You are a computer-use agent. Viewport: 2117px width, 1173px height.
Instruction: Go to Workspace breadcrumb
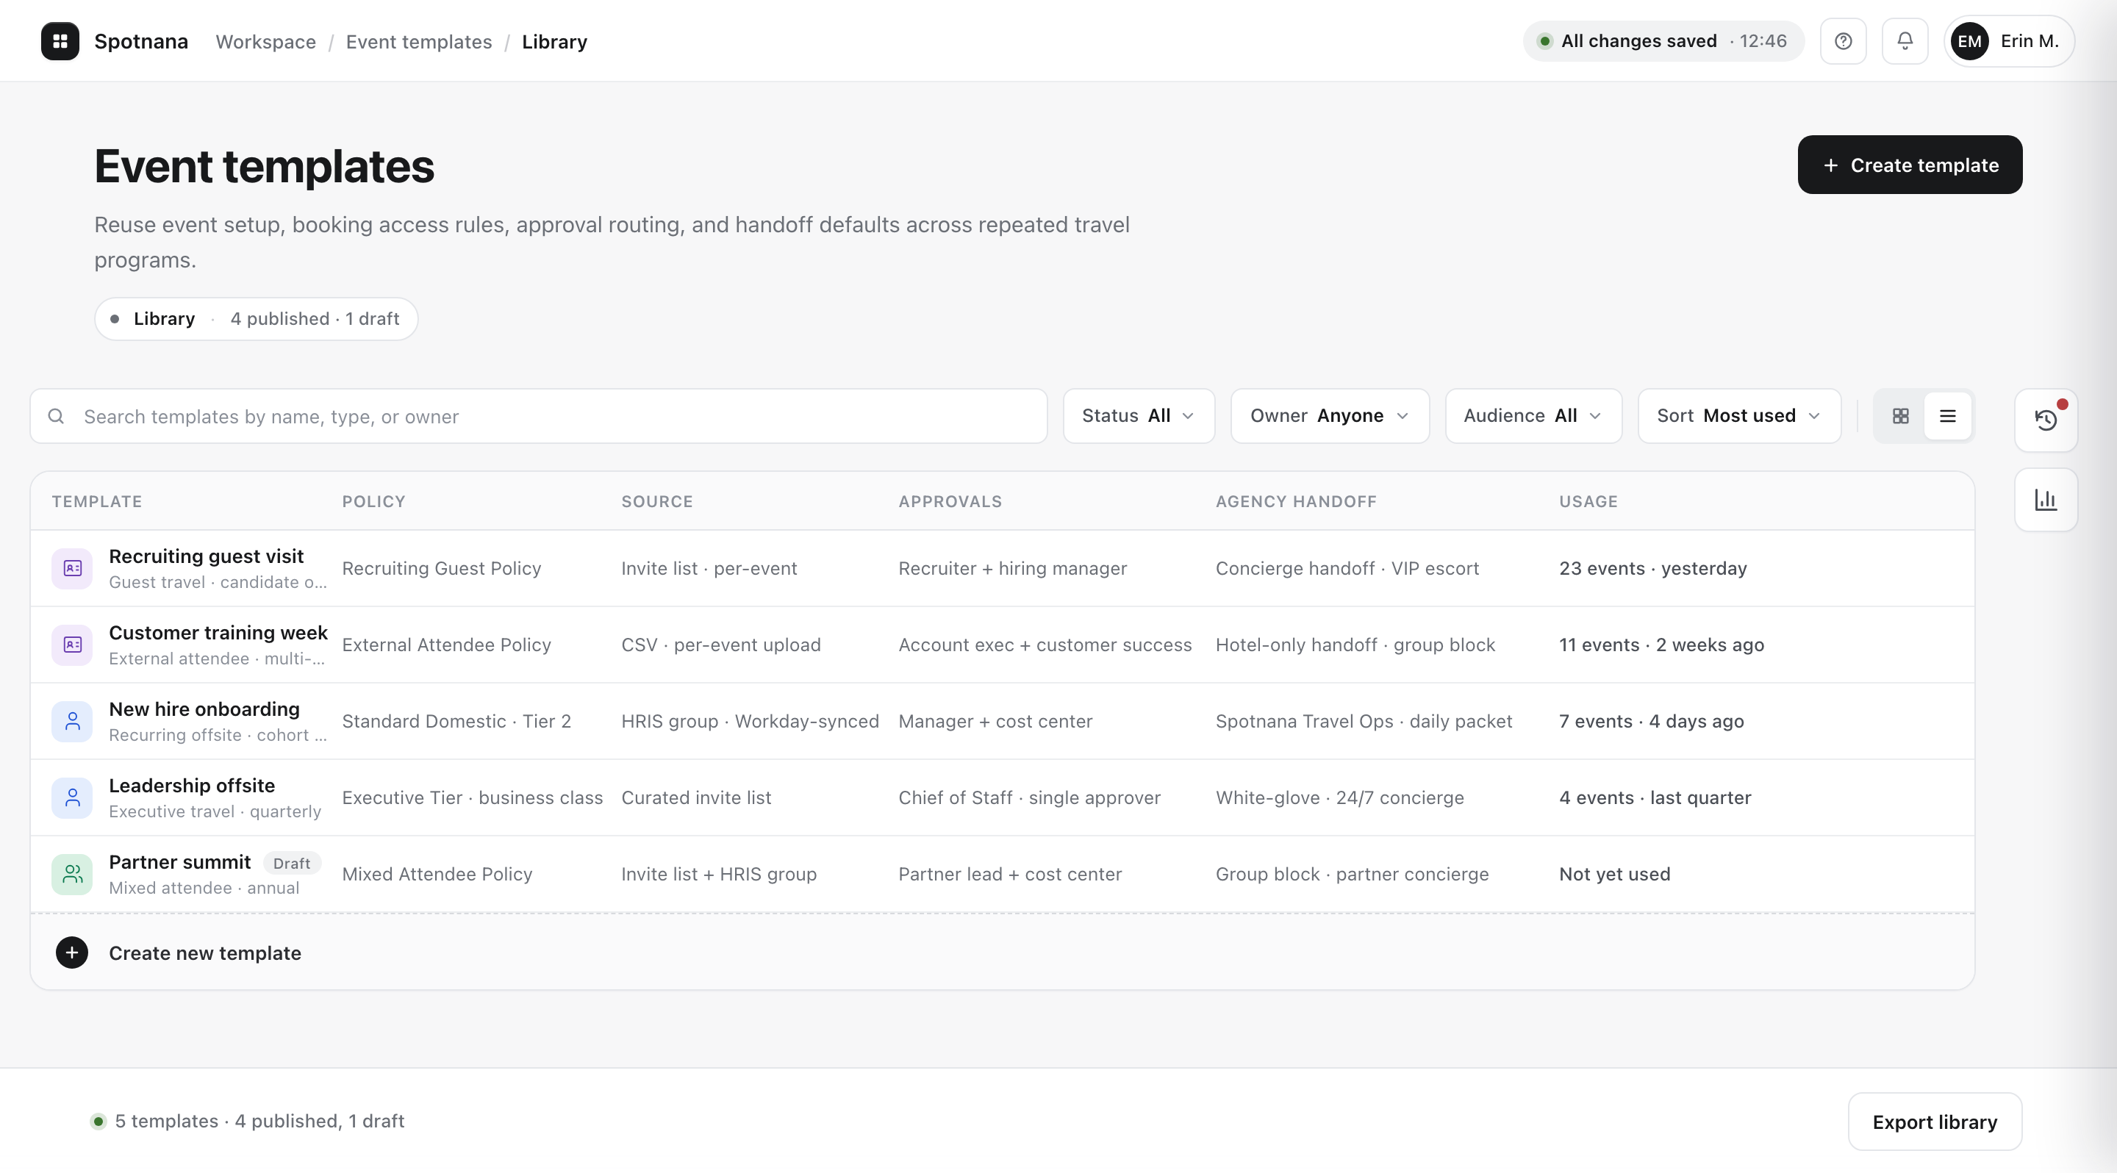pyautogui.click(x=265, y=42)
